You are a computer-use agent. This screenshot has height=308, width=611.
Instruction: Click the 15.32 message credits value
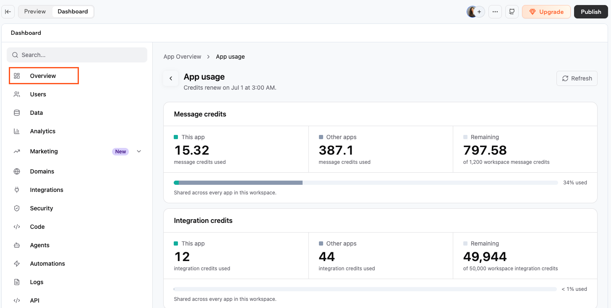tap(191, 150)
